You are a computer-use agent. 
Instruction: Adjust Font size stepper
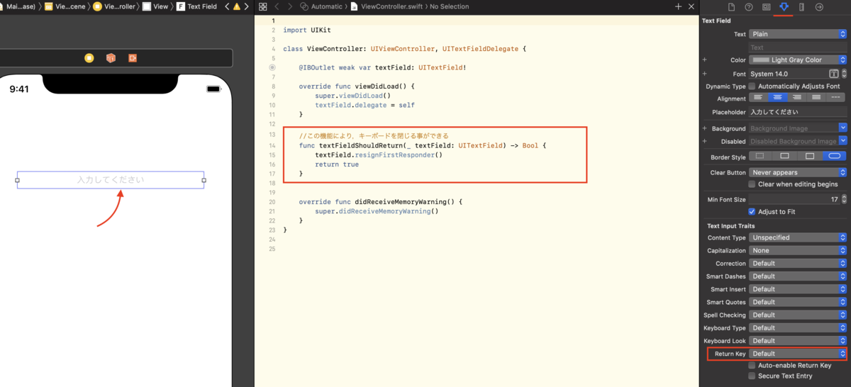click(x=844, y=74)
